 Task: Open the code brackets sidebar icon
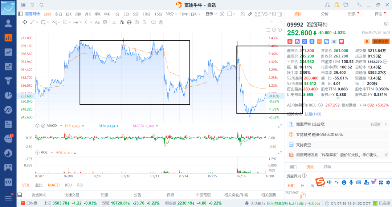(x=8, y=182)
